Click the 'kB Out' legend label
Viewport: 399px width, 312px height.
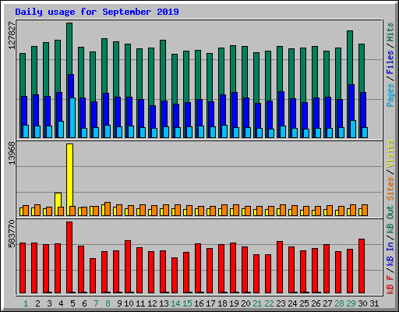[390, 220]
